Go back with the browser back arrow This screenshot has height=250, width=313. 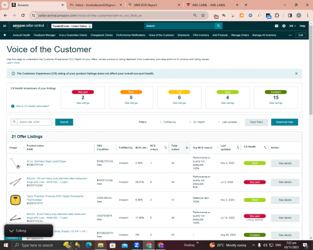6,16
